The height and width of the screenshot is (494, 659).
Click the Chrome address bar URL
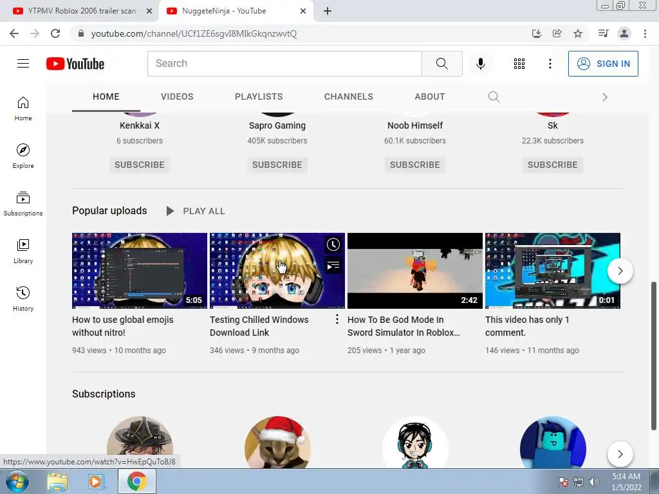[x=194, y=33]
